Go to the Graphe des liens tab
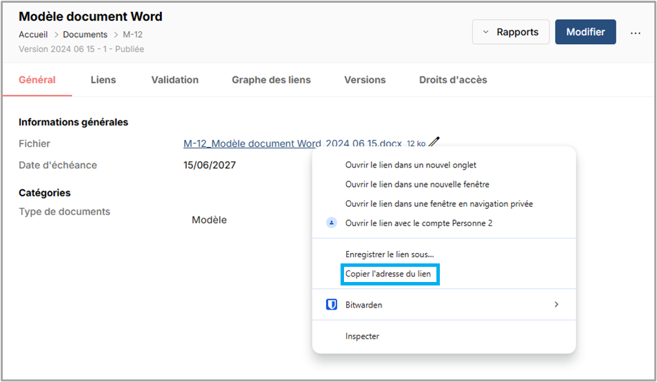Image resolution: width=657 pixels, height=382 pixels. 271,80
